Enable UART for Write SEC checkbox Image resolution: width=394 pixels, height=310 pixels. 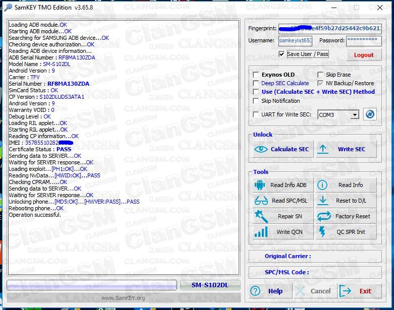click(x=256, y=114)
